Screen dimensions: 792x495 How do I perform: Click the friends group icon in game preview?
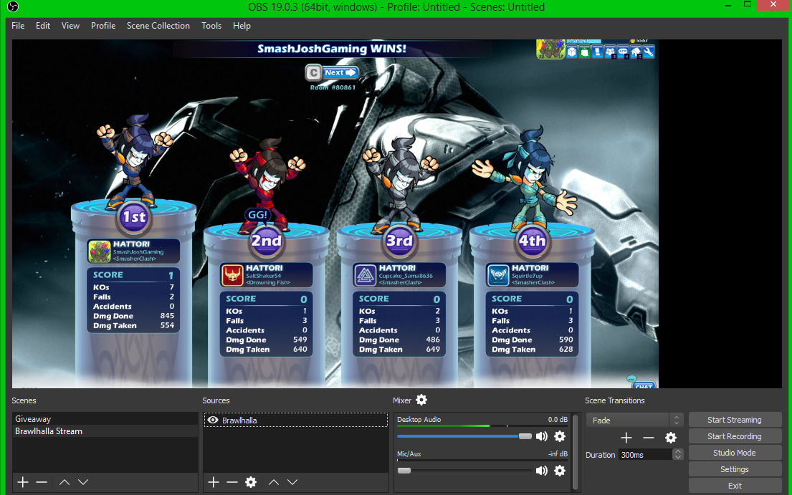(x=610, y=52)
